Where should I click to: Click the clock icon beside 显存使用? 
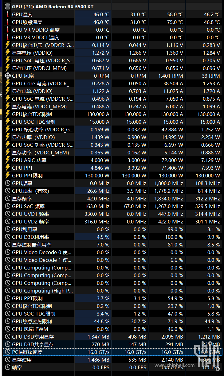[x=8, y=359]
